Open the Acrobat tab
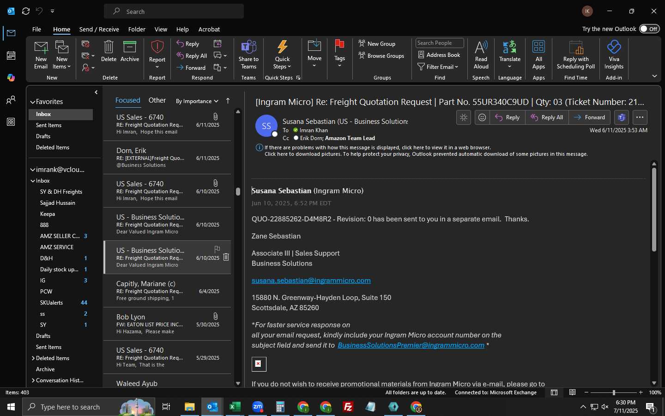665x416 pixels. (x=209, y=29)
